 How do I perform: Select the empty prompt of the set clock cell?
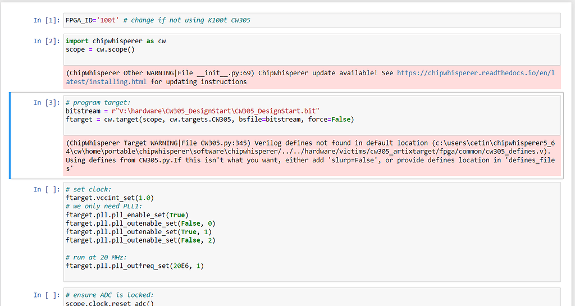45,189
